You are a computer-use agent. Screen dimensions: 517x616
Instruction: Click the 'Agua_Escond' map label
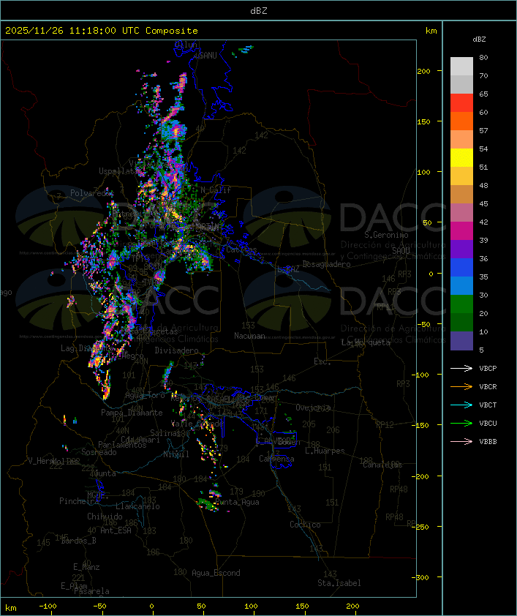point(216,573)
